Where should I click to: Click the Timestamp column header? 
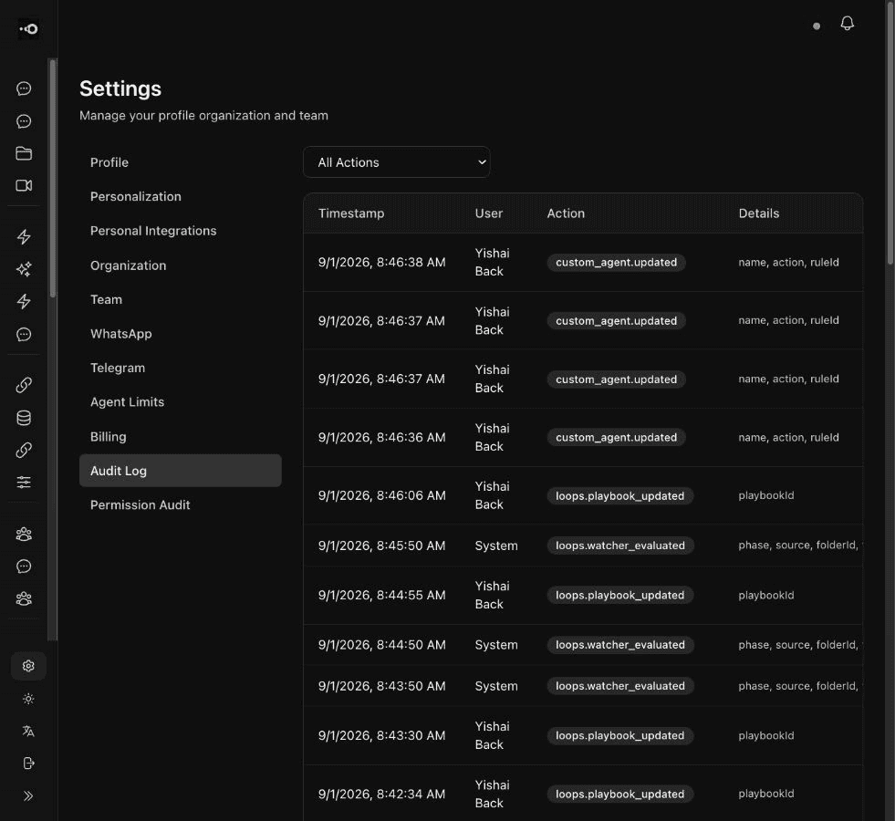point(351,213)
